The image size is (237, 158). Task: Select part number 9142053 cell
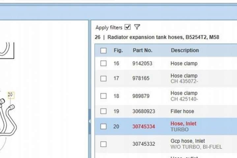click(142, 63)
